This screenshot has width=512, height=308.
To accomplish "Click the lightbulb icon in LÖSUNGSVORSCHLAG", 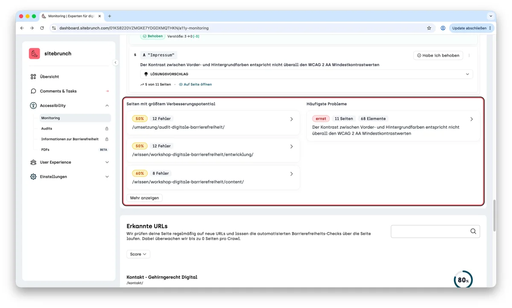I will tap(146, 74).
